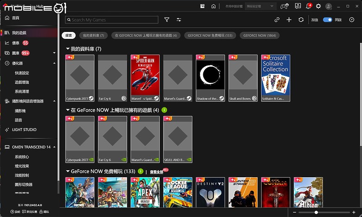Open 圖形切換器 in the sidebar
Image resolution: width=362 pixels, height=217 pixels.
point(24,184)
